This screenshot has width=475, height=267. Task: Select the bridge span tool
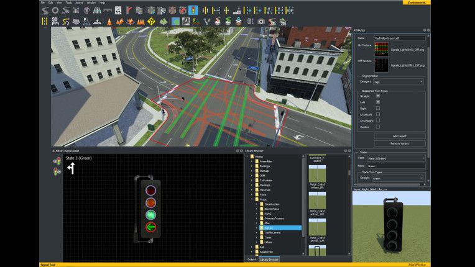point(107,11)
